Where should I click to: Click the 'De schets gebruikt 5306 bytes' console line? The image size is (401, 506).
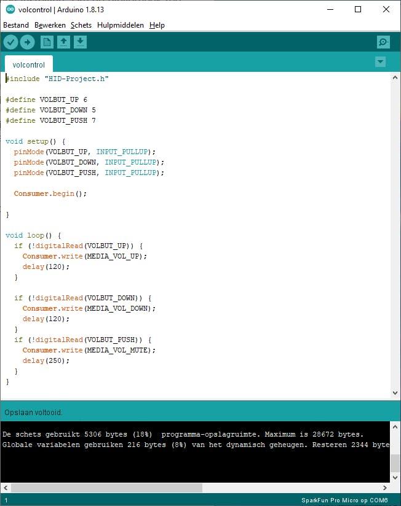click(183, 434)
